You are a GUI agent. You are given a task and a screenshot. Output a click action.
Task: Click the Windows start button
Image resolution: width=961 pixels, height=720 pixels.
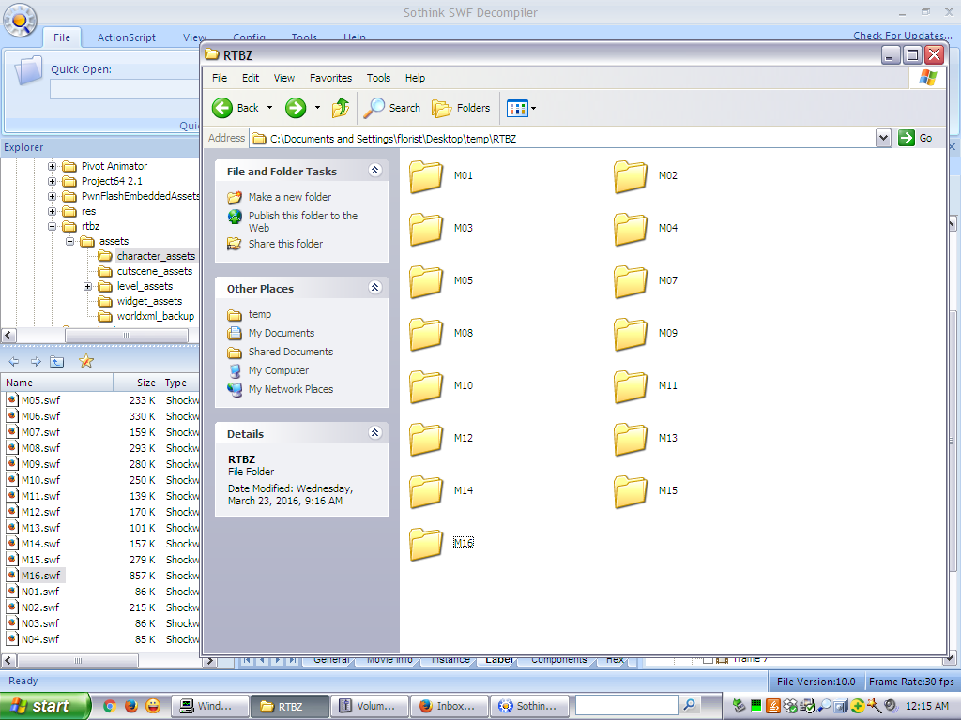[45, 706]
